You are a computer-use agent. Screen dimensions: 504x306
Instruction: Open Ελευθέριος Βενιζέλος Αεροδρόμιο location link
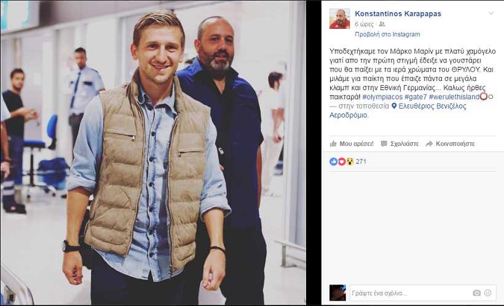(398, 110)
